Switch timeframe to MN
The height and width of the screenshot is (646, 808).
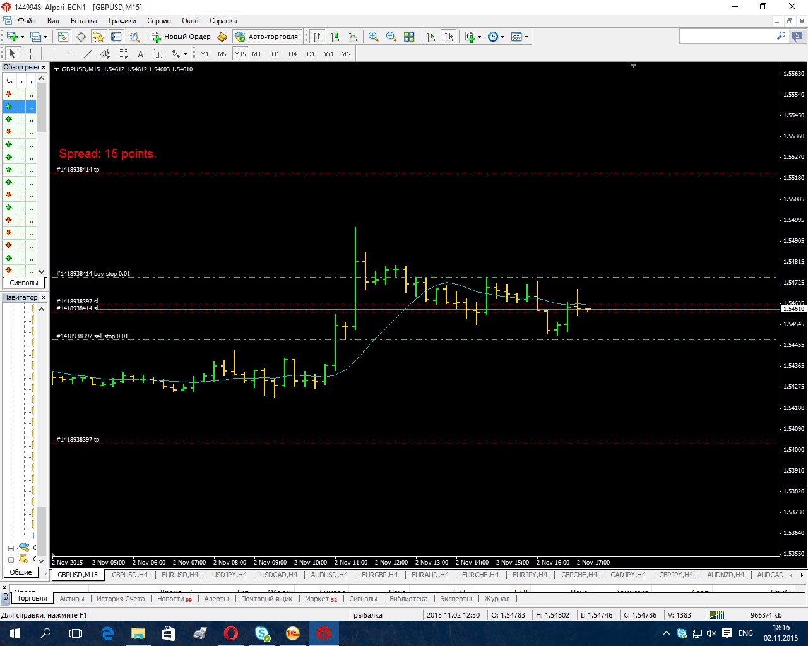[x=346, y=54]
